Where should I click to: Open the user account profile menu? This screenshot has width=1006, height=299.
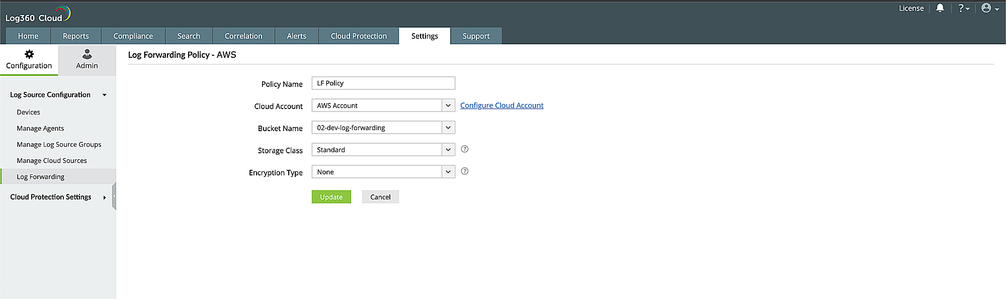[x=989, y=8]
